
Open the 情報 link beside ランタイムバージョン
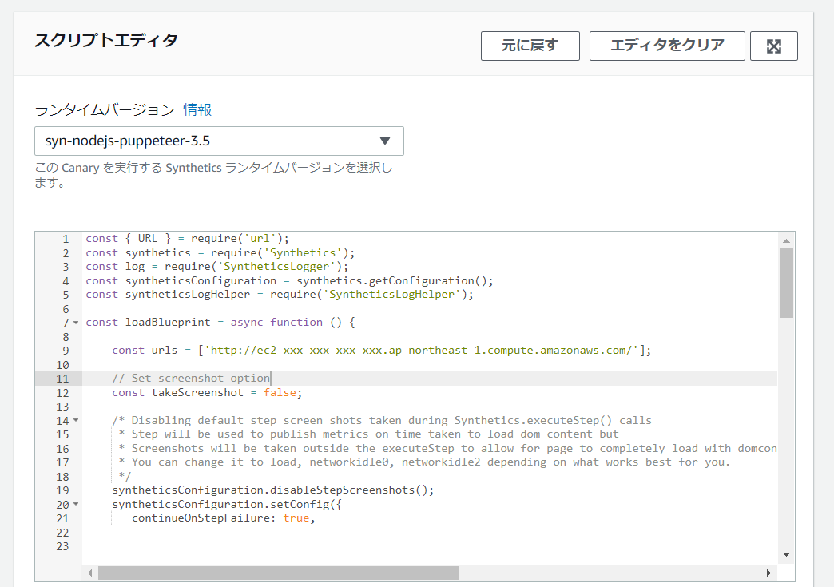tap(197, 109)
